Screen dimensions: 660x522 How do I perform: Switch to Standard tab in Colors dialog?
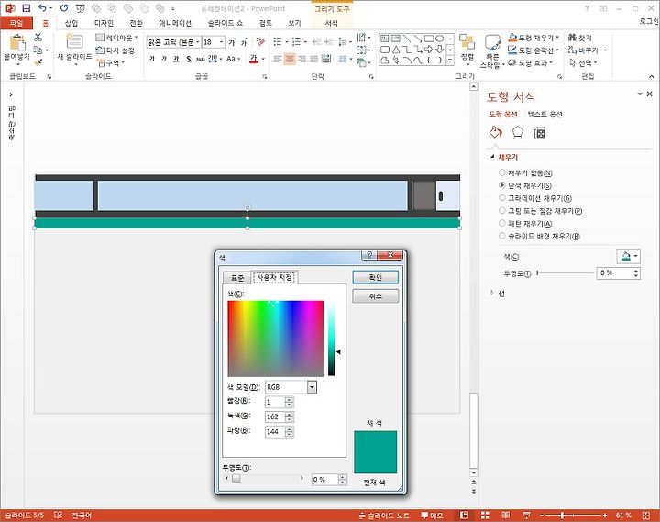click(x=237, y=278)
